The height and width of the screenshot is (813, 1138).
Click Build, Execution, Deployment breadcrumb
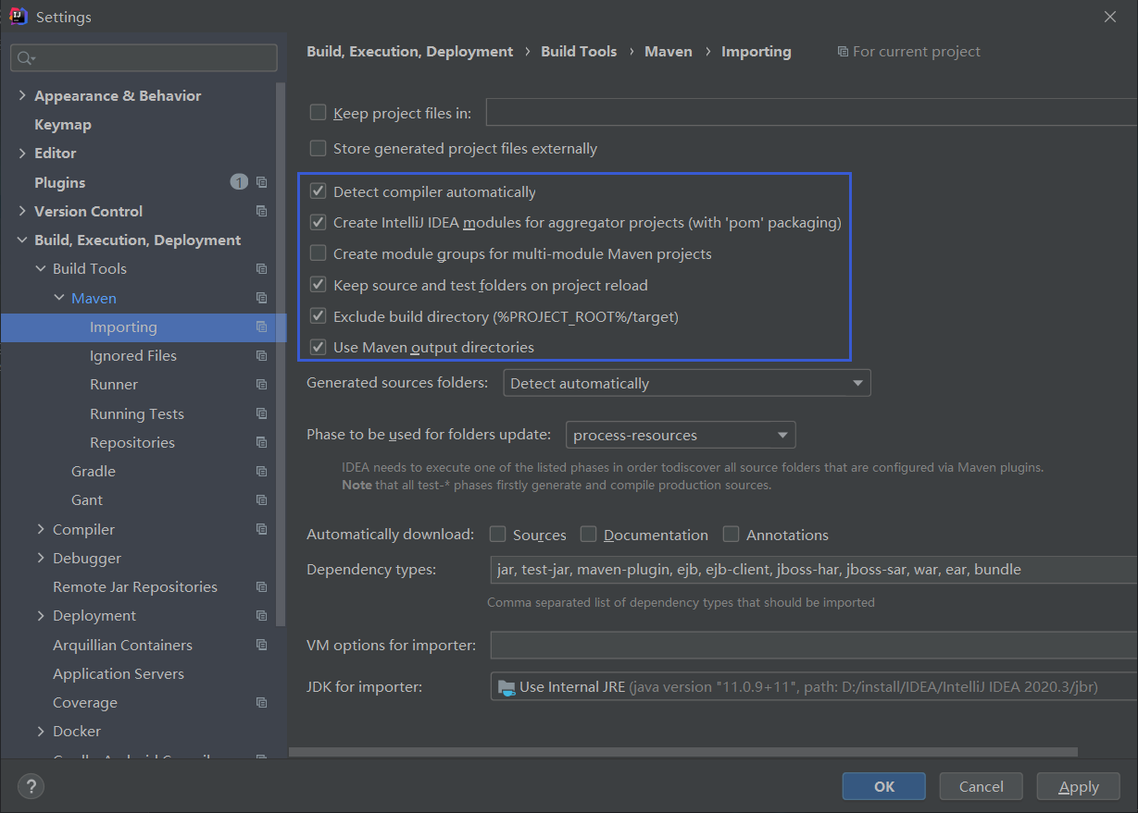pyautogui.click(x=410, y=52)
